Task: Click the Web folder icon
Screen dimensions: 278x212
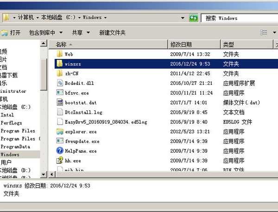Action: coord(60,54)
